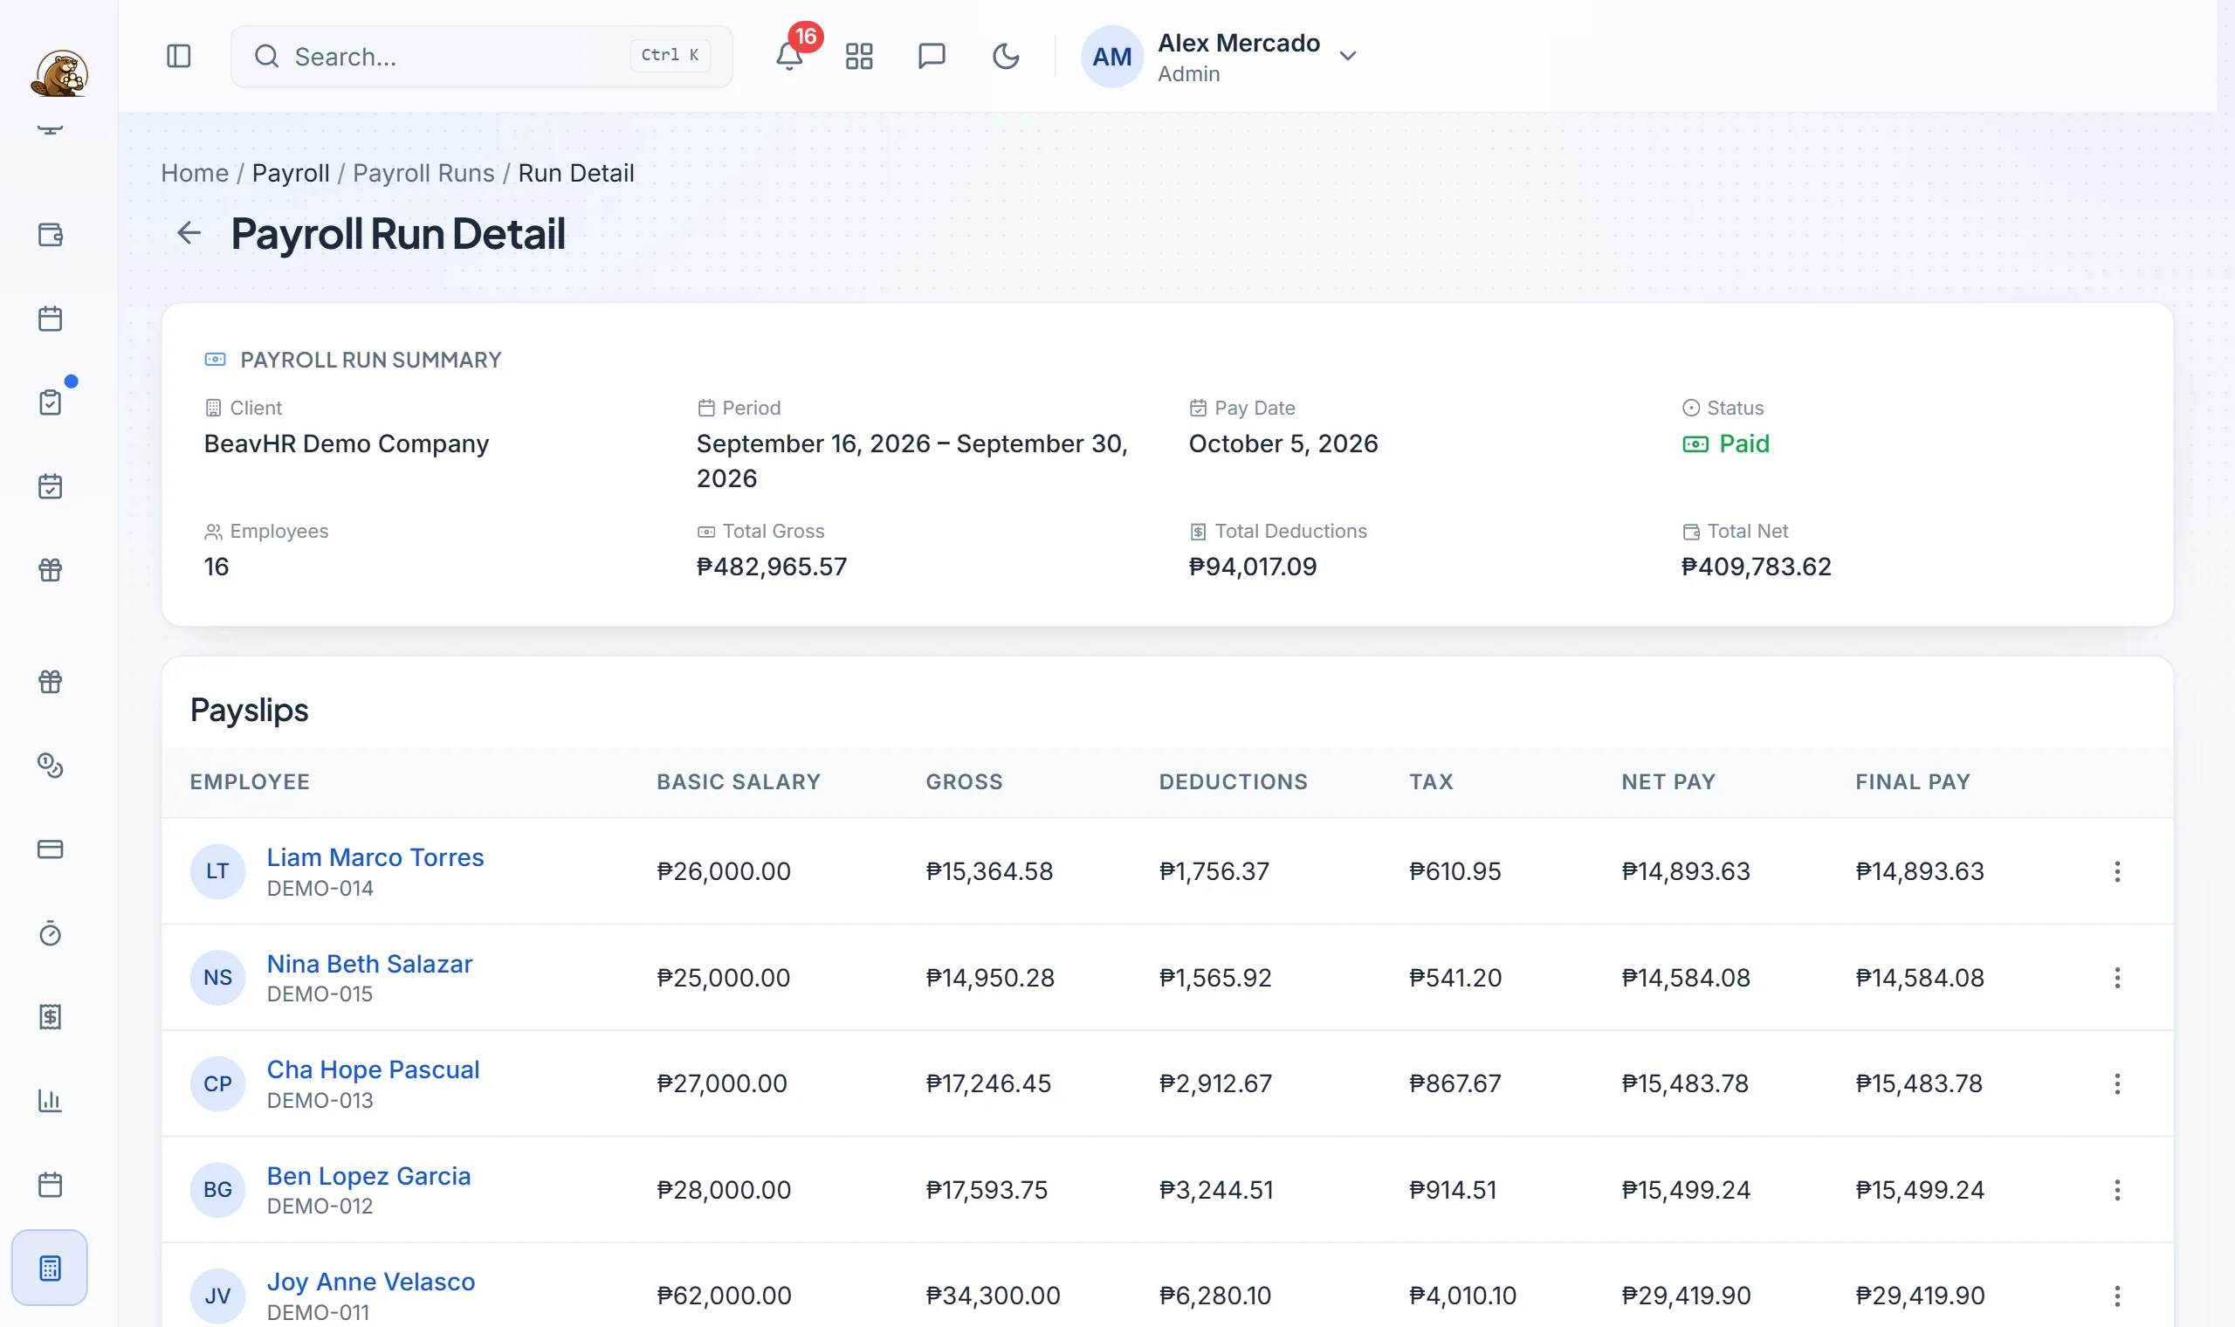2235x1327 pixels.
Task: Open Ben Lopez Garcia employee link
Action: (x=369, y=1176)
